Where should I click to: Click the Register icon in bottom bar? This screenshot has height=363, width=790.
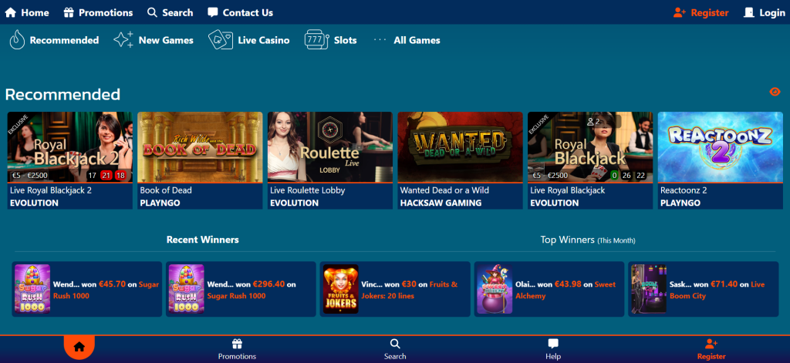711,345
